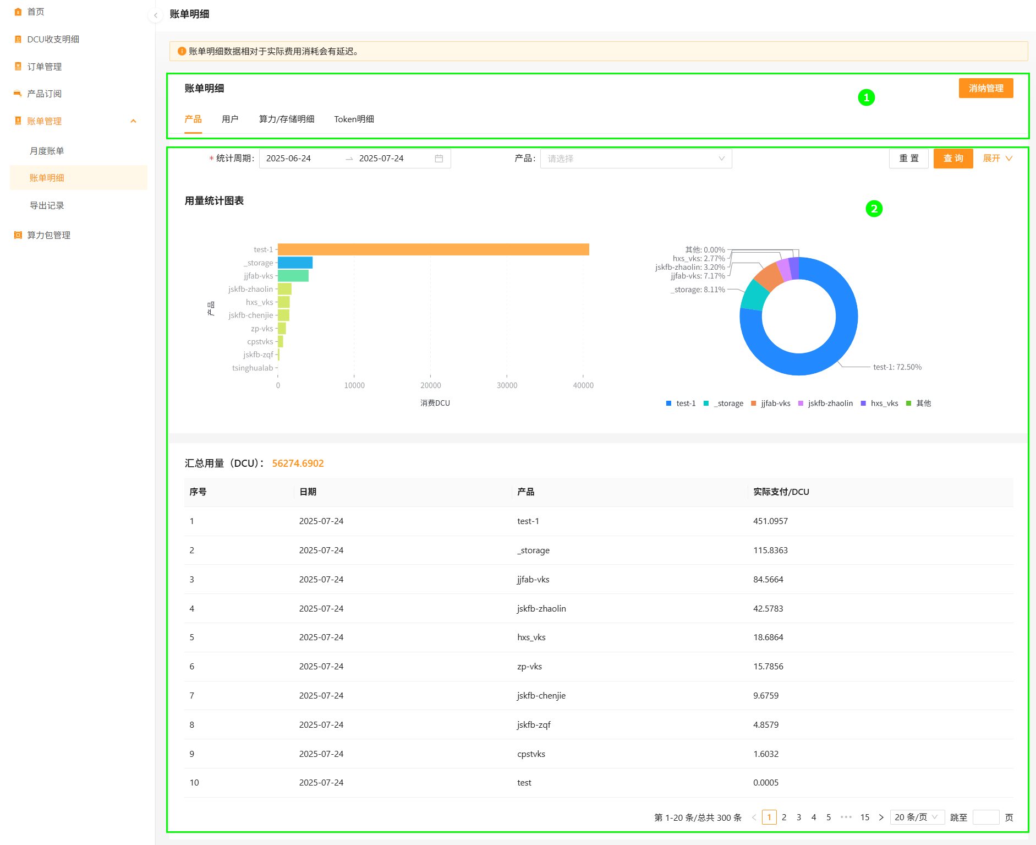The image size is (1036, 845).
Task: Toggle test-1 series in pie legend
Action: pos(681,404)
